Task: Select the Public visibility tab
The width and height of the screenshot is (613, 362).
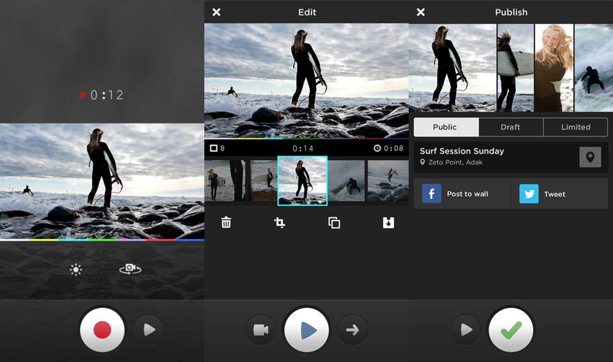Action: [445, 127]
